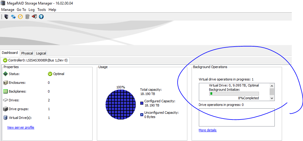Open the Help menu
The height and width of the screenshot is (141, 303).
click(x=52, y=10)
